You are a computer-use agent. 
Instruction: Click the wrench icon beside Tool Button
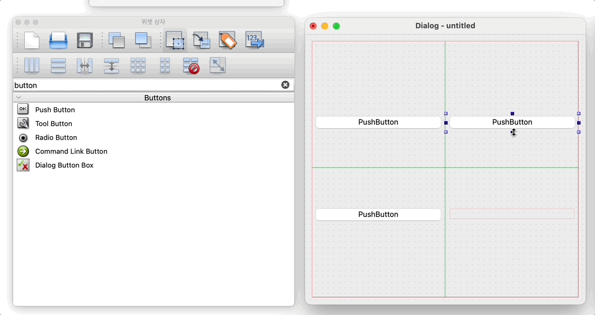click(x=23, y=123)
